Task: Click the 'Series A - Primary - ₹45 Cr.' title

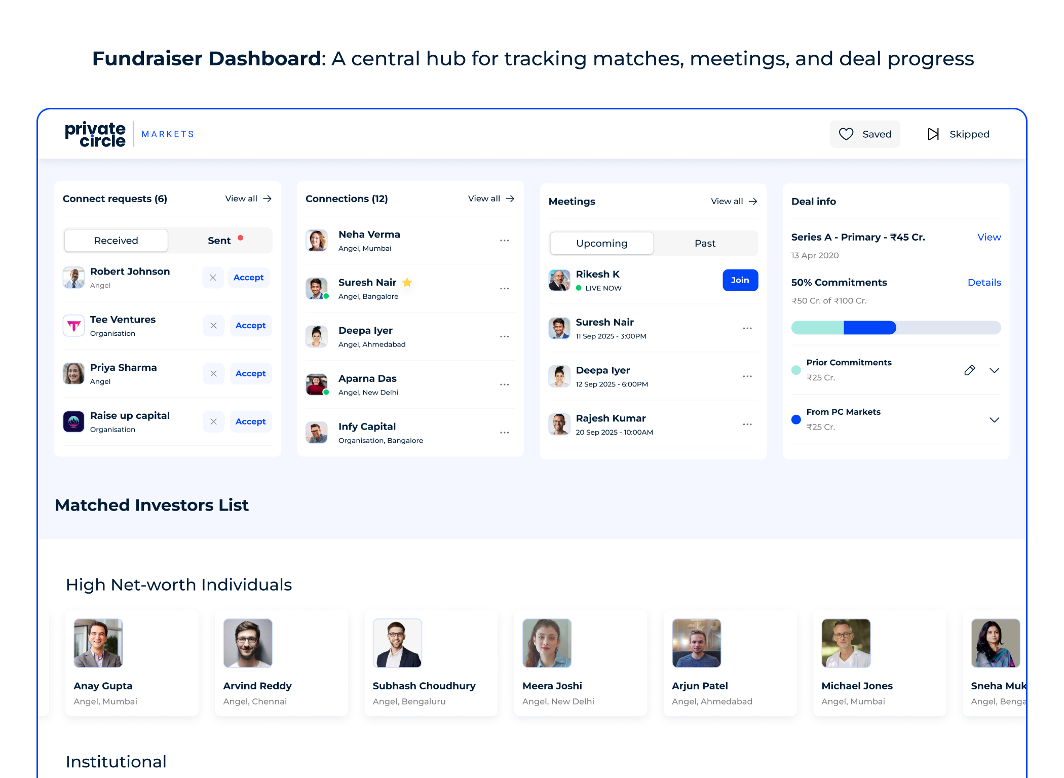Action: [858, 237]
